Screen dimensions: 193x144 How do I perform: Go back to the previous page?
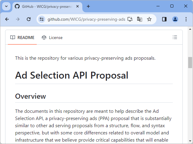click(7, 19)
